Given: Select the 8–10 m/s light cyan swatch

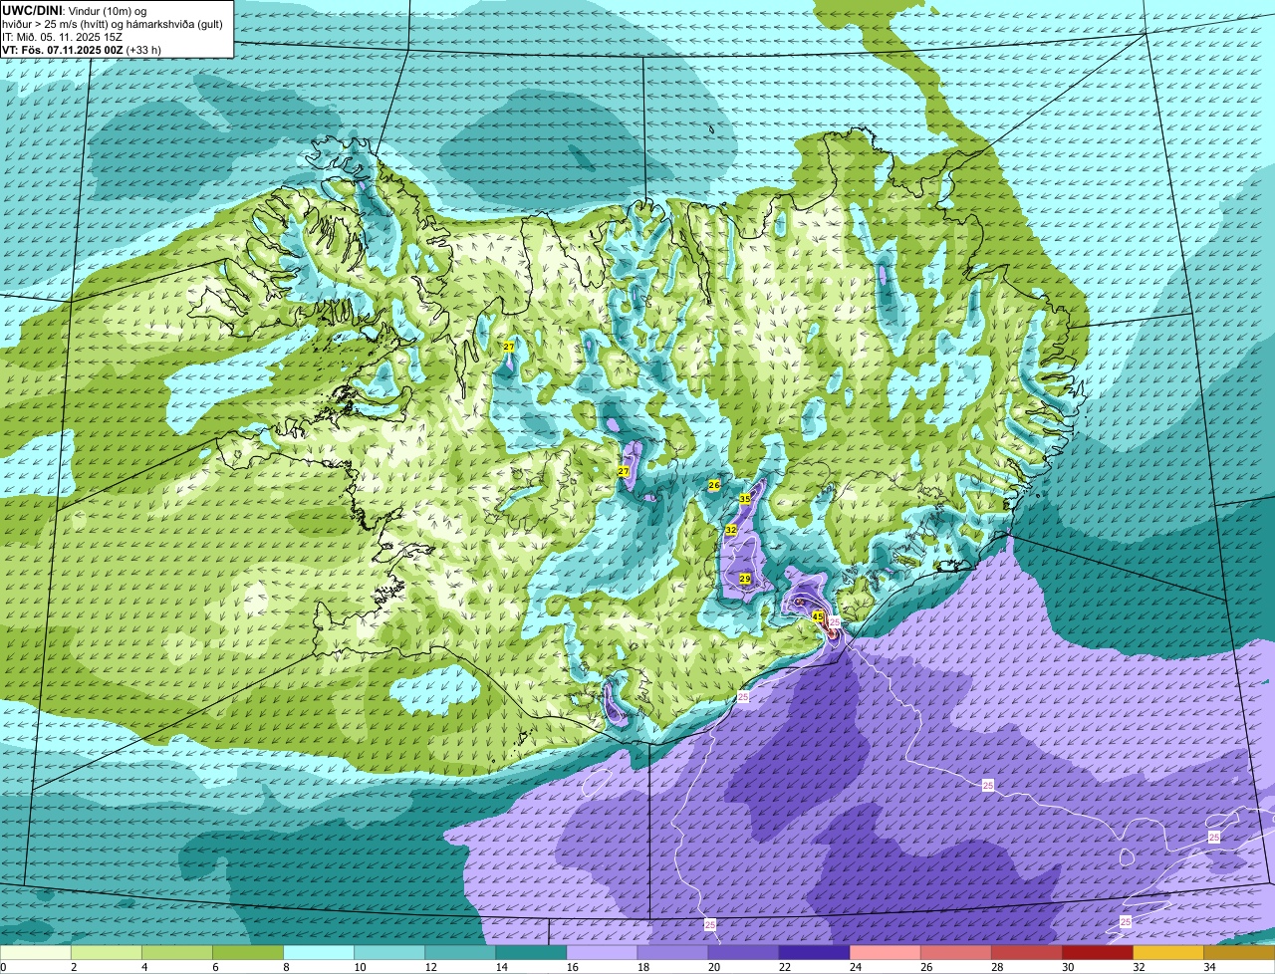Looking at the screenshot, I should (319, 952).
